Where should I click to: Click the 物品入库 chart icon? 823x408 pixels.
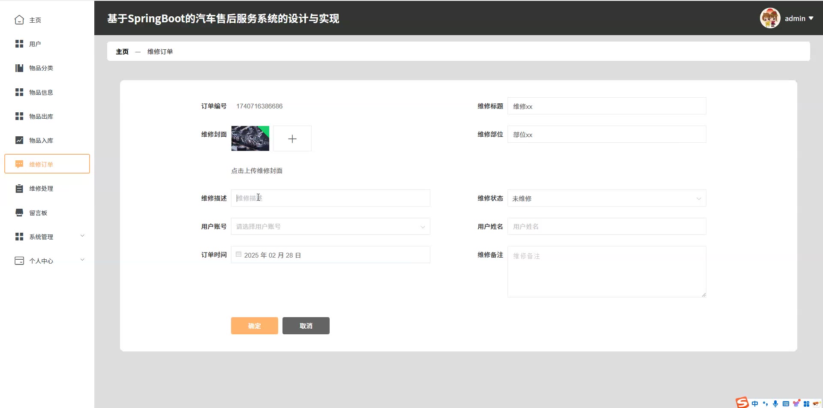19,140
